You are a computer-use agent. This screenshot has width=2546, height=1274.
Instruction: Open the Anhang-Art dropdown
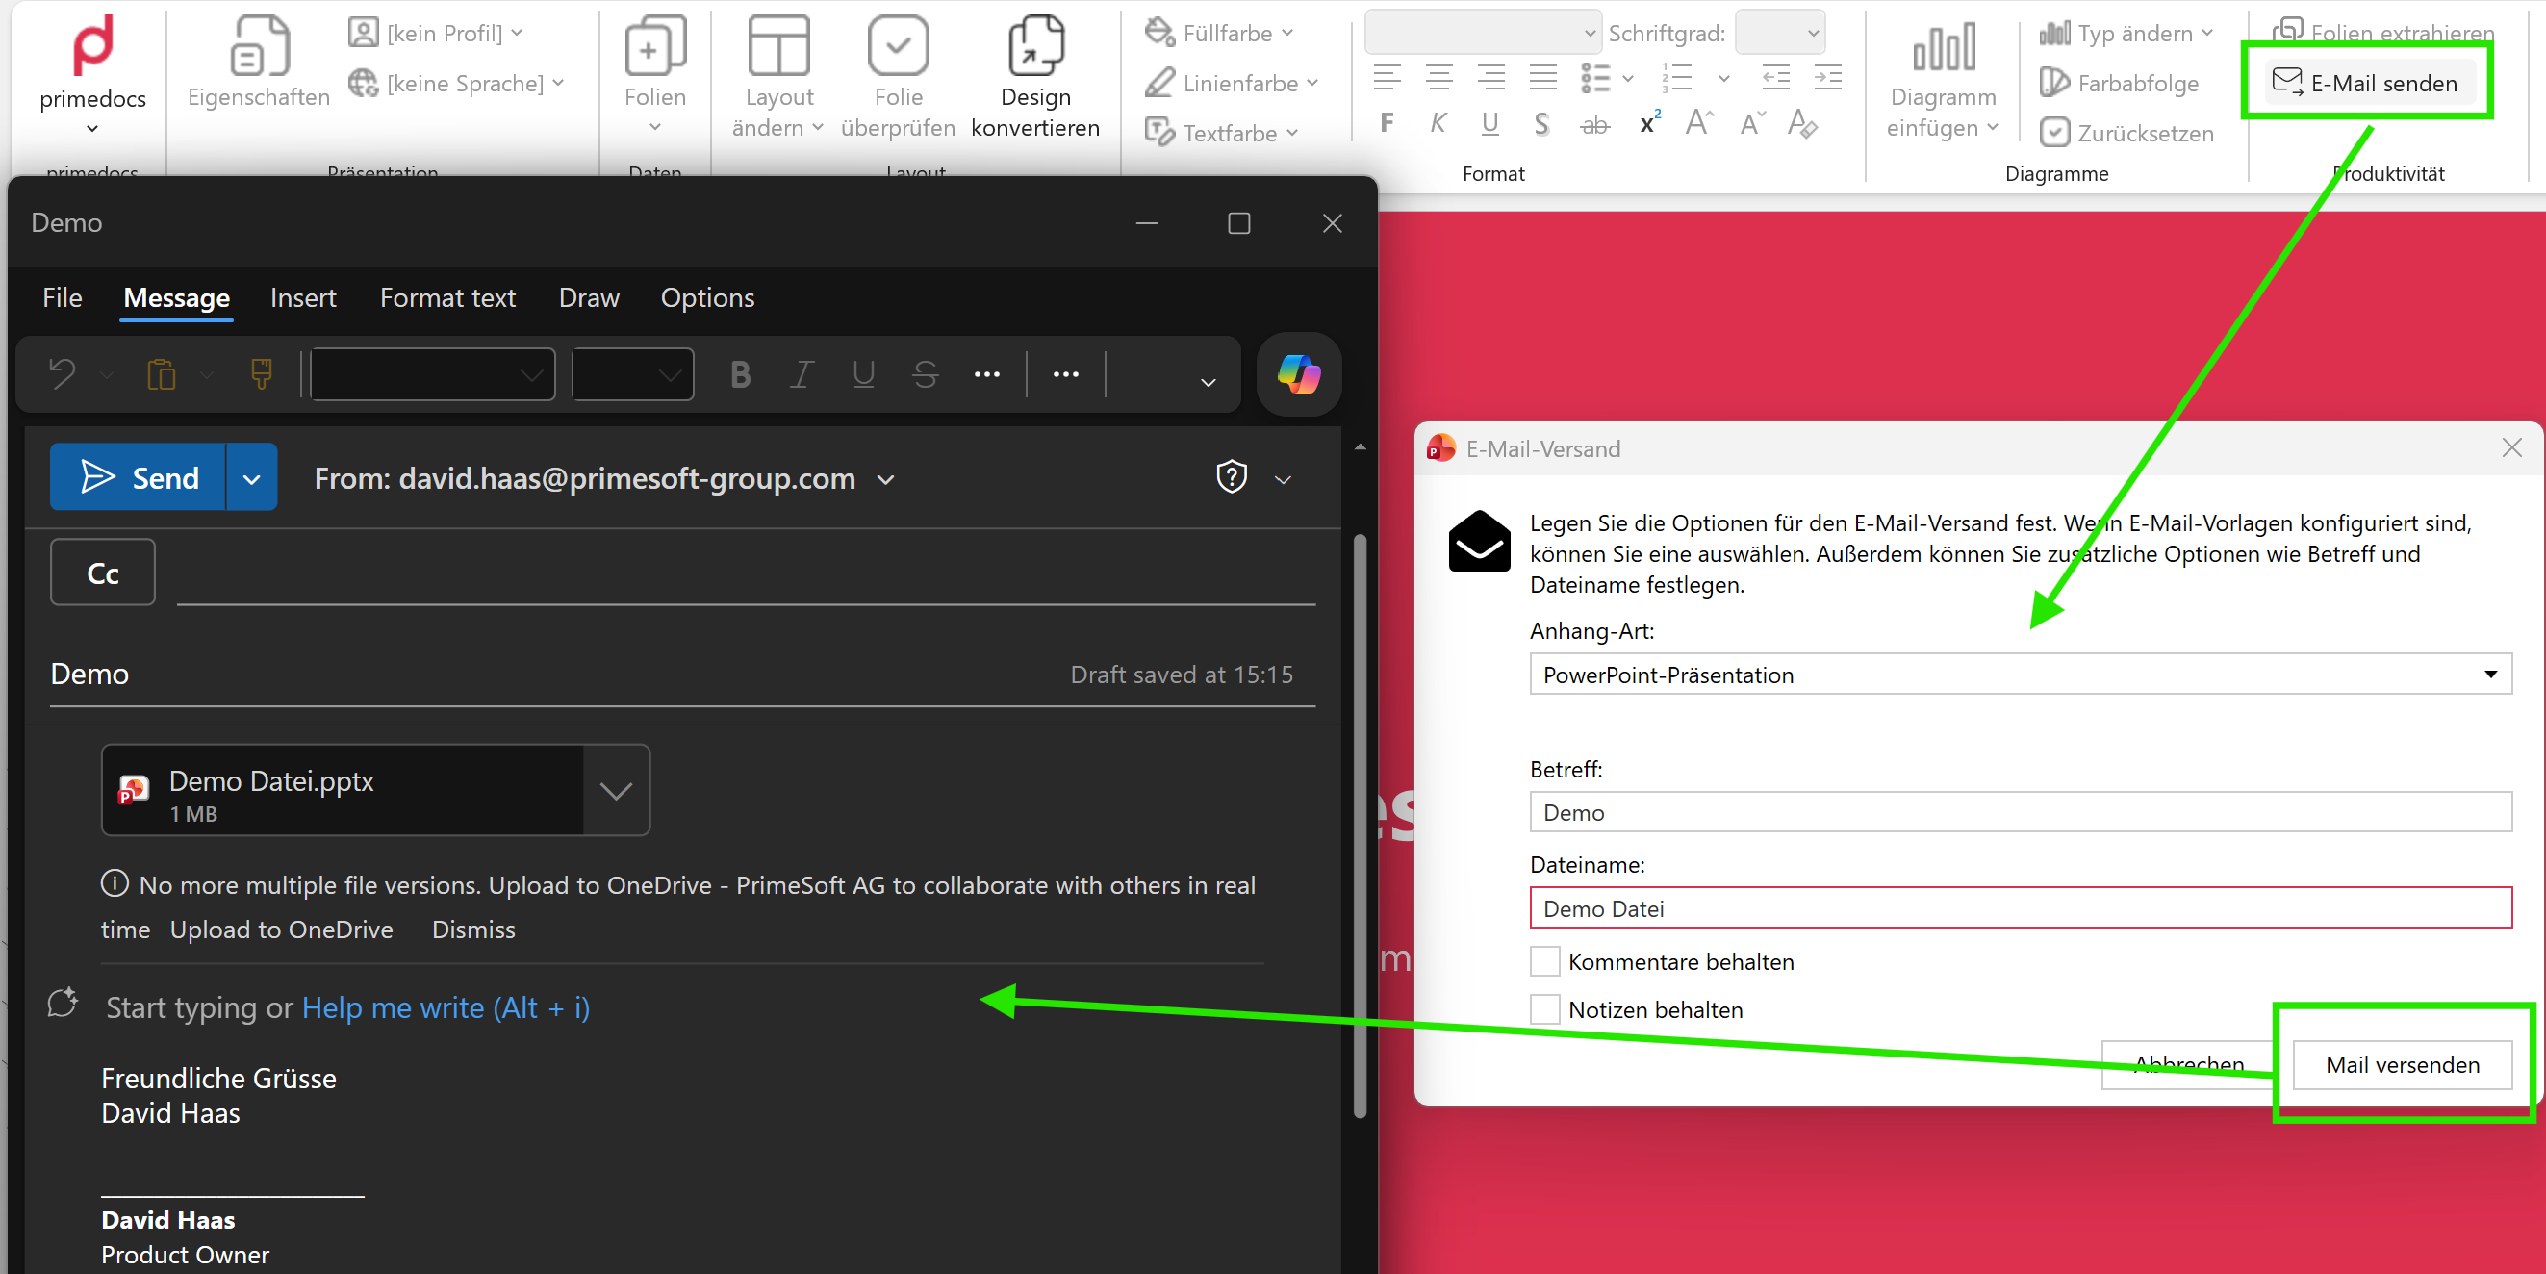2021,675
